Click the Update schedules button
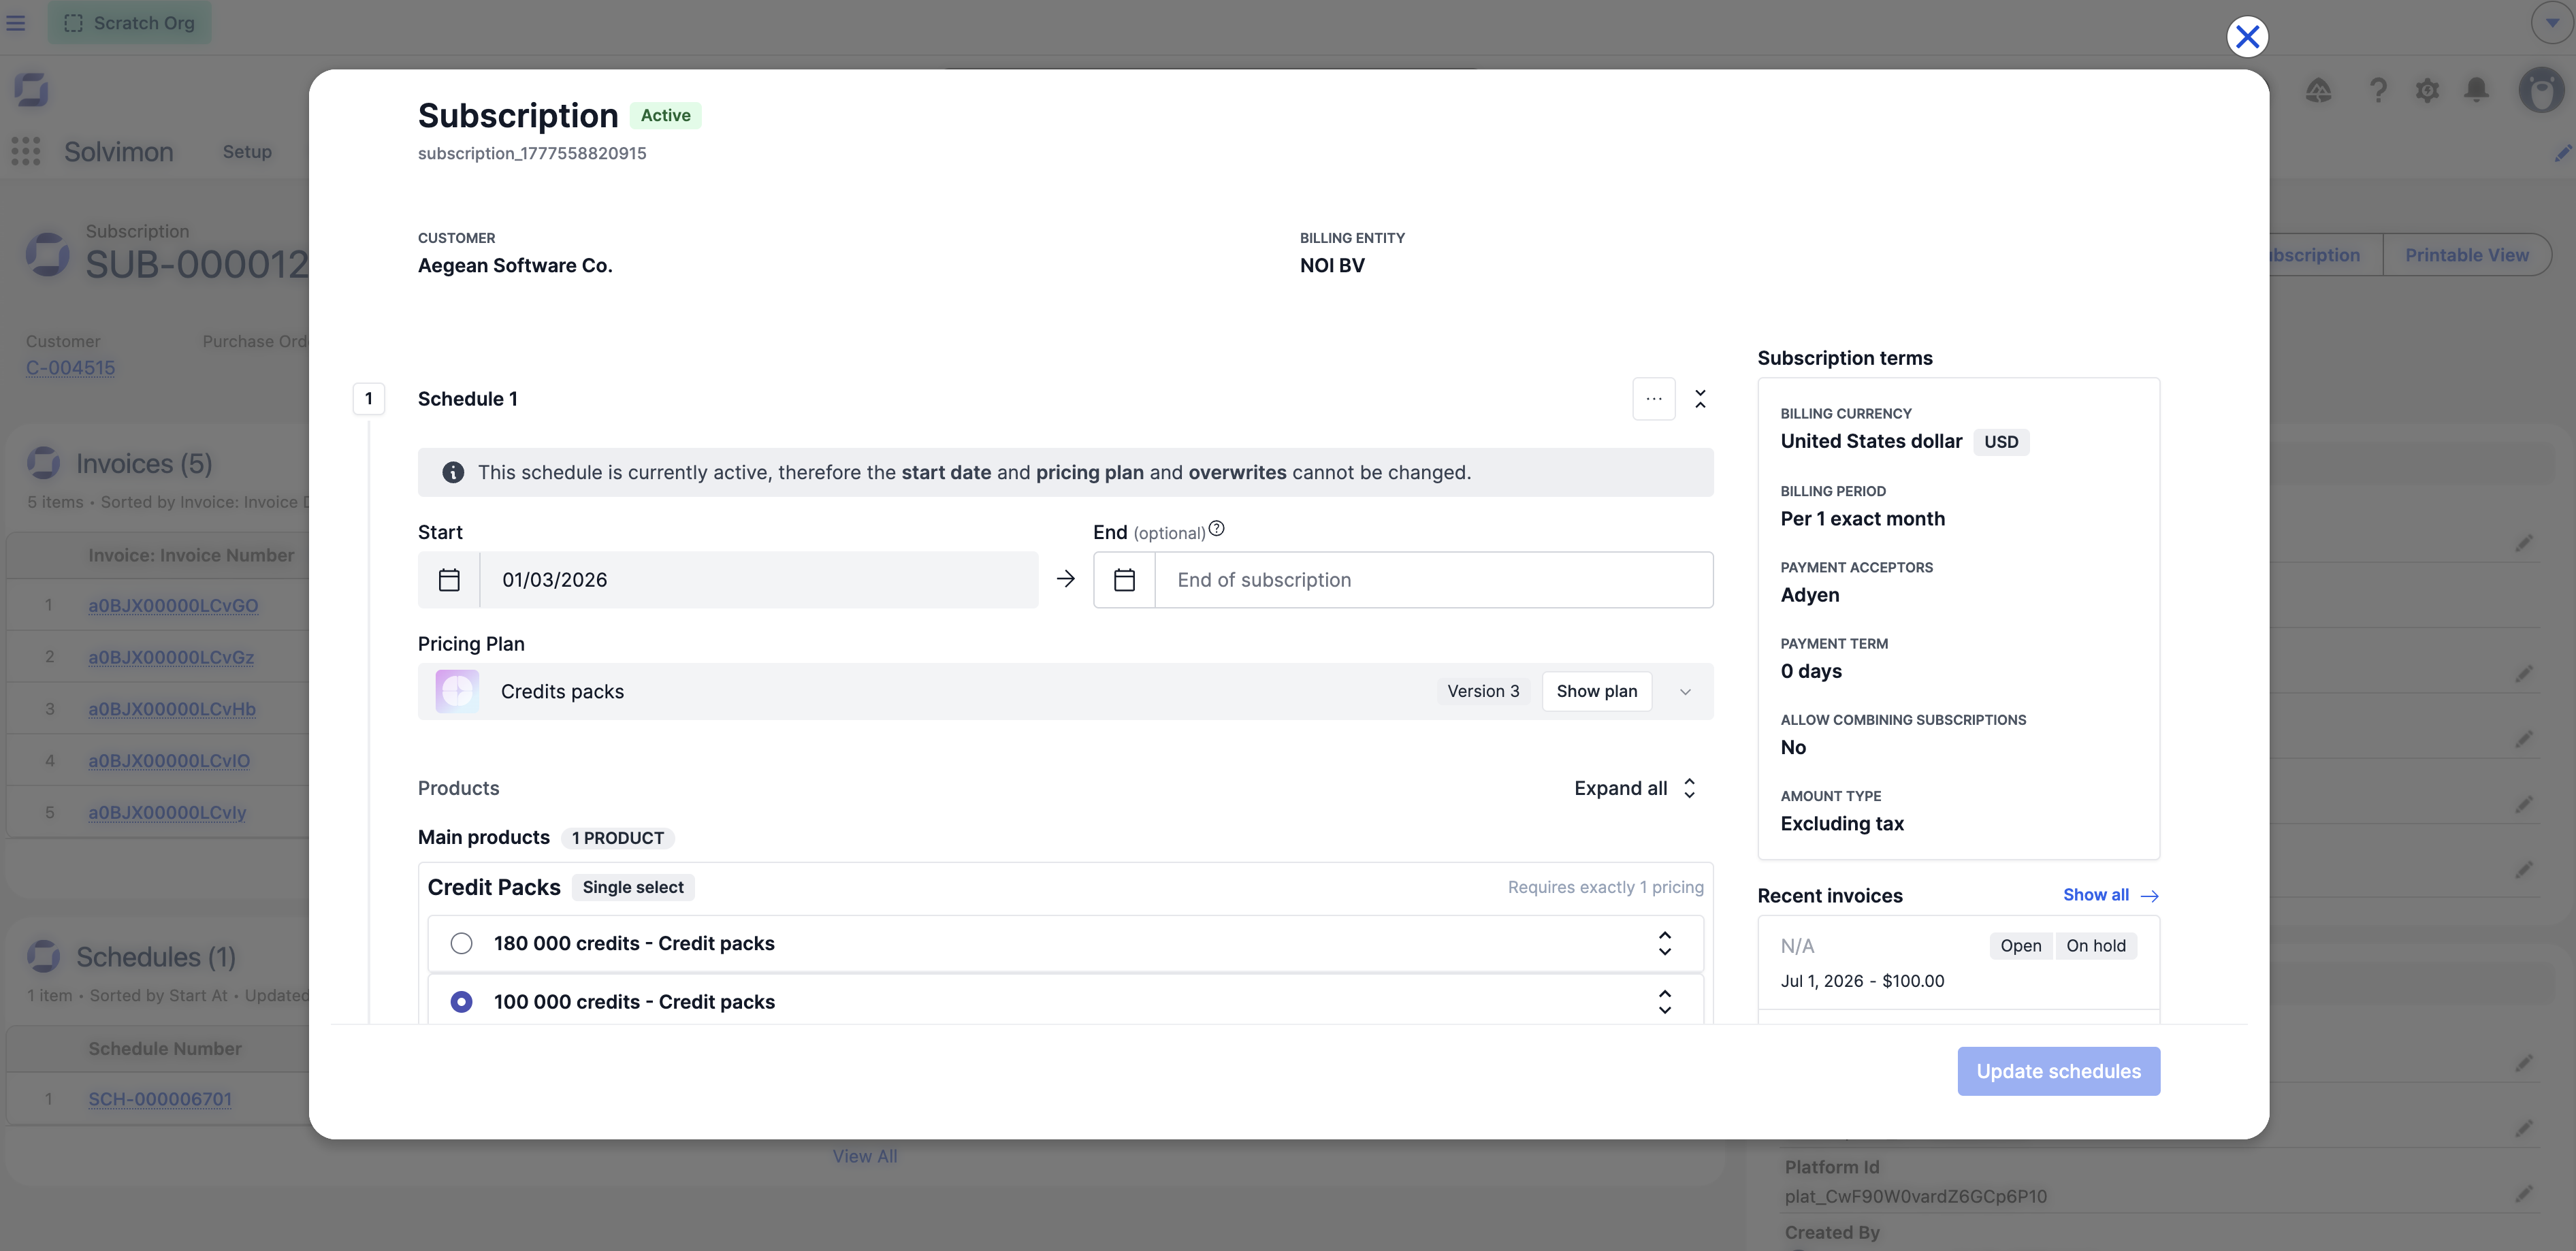 [2059, 1071]
